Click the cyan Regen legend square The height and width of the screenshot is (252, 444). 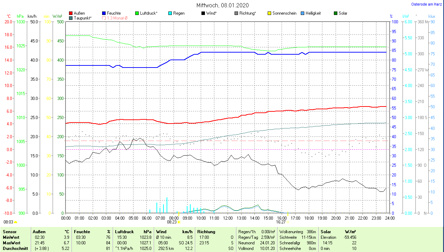pos(170,13)
